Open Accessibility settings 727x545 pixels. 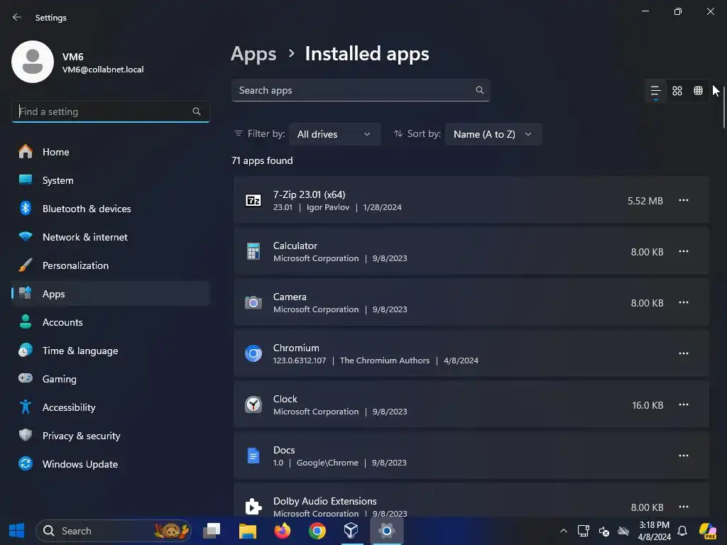[x=111, y=407]
